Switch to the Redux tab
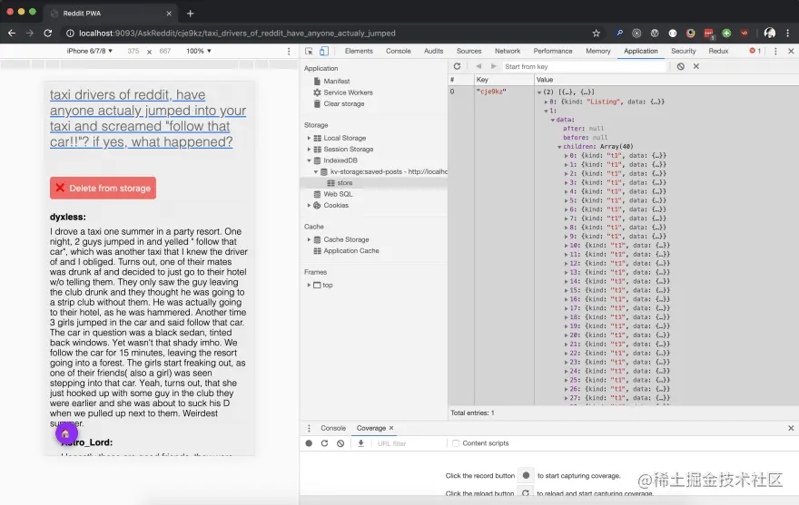Screen dimensions: 799x505 click(x=718, y=51)
